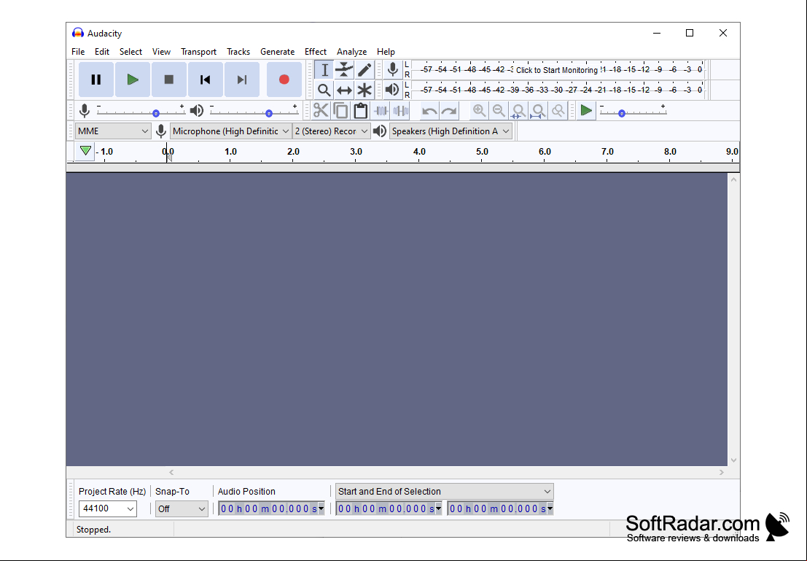Image resolution: width=807 pixels, height=561 pixels.
Task: Click the green timeline options triangle
Action: click(85, 151)
